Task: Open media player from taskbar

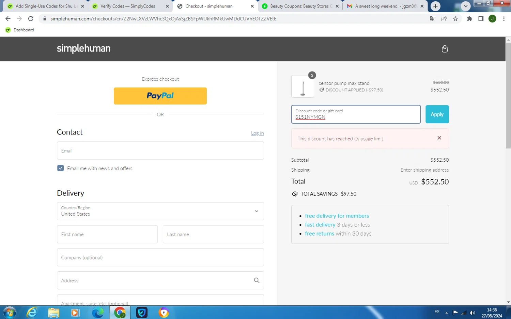Action: point(75,313)
